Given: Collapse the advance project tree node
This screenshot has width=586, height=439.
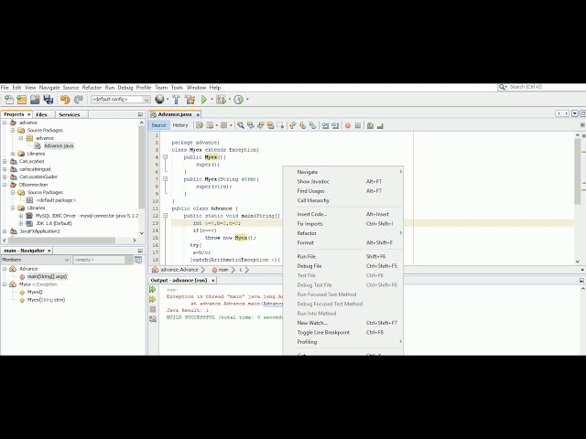Looking at the screenshot, I should pyautogui.click(x=5, y=123).
